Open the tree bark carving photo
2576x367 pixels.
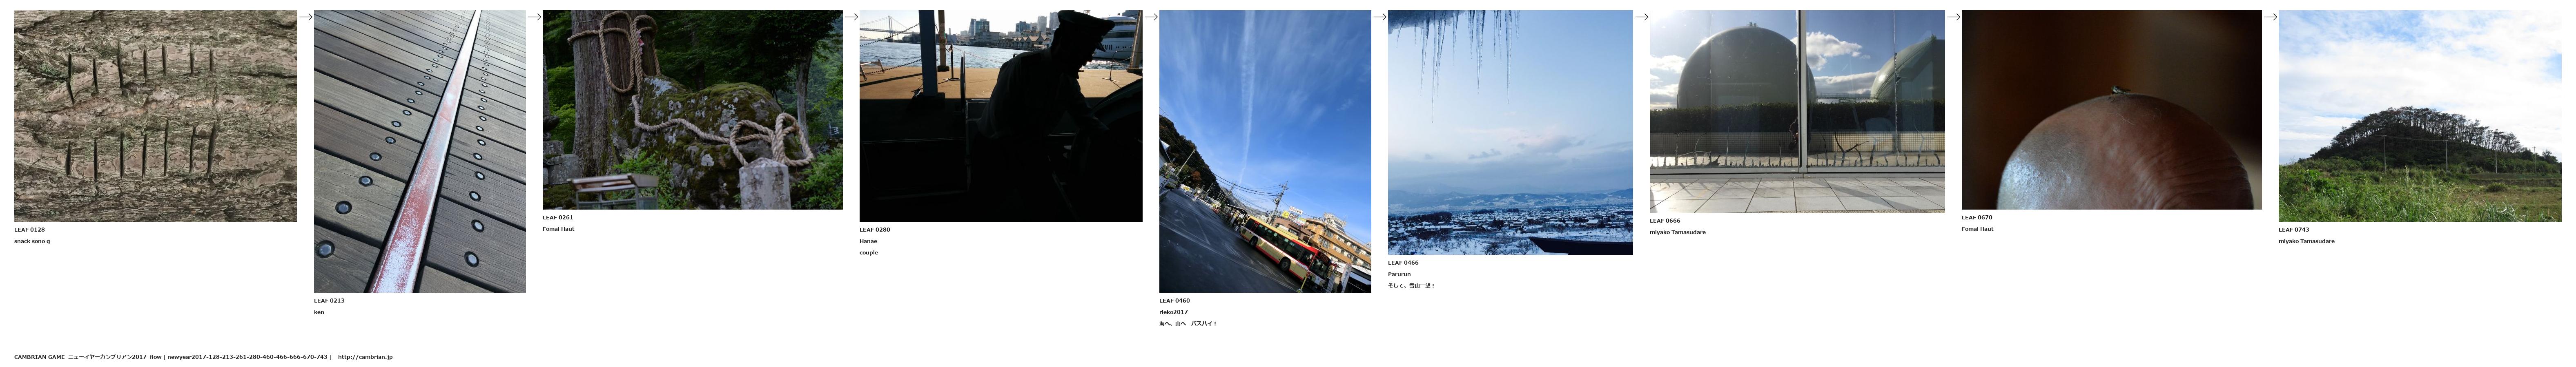[155, 116]
